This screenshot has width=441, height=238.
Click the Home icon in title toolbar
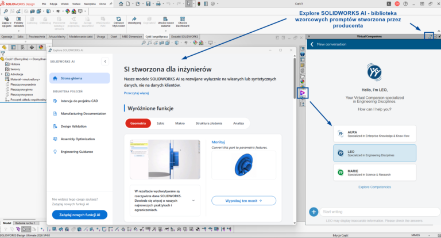121,3
